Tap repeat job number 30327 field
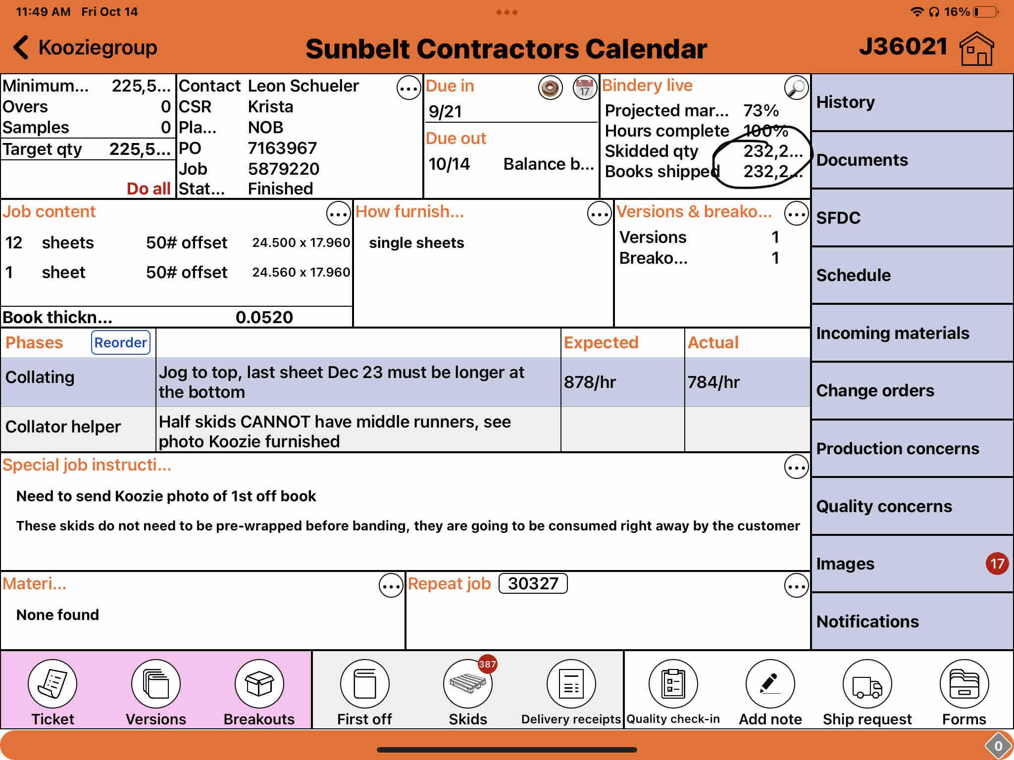 [533, 583]
